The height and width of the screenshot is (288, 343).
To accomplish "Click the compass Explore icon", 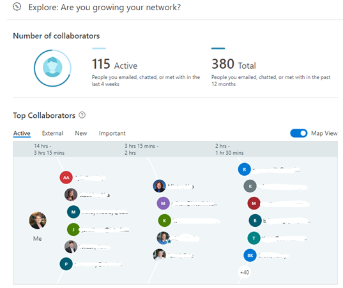I will coord(17,7).
